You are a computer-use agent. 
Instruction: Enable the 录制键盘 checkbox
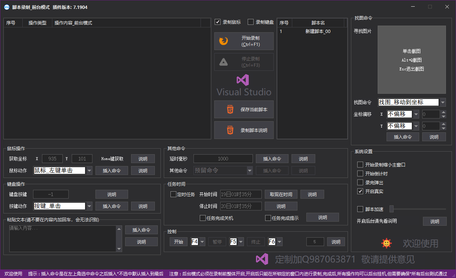tap(251, 22)
